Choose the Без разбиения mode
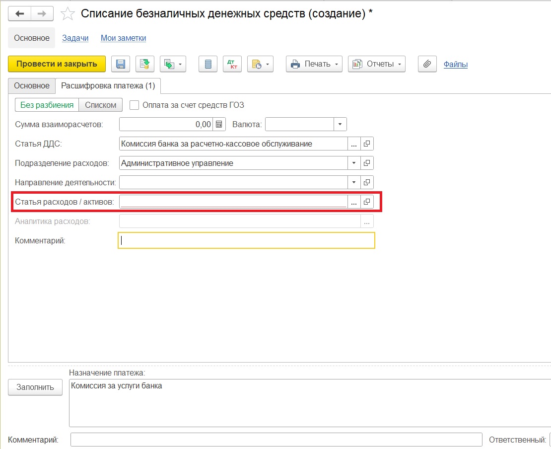 pyautogui.click(x=47, y=105)
